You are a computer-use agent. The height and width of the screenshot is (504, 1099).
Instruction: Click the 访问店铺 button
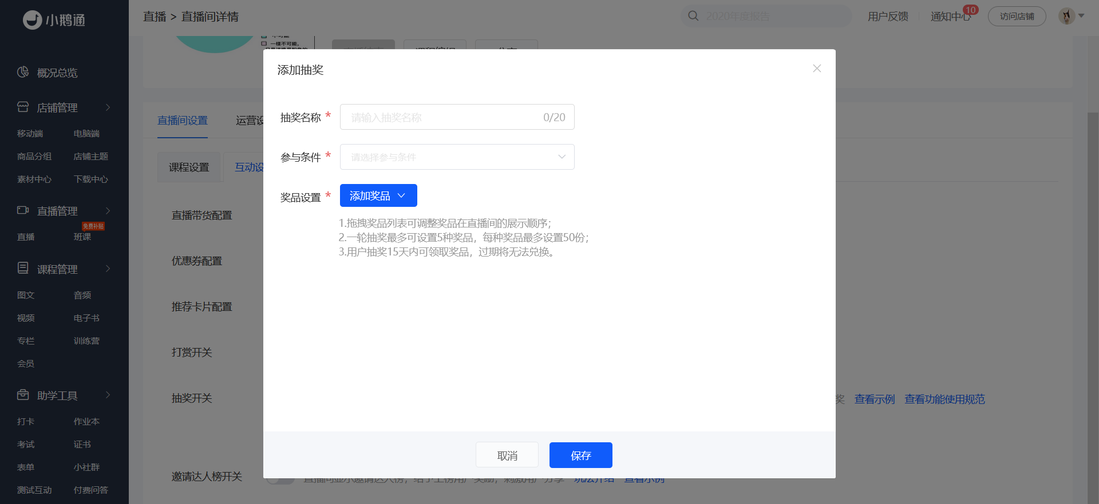(x=1017, y=16)
